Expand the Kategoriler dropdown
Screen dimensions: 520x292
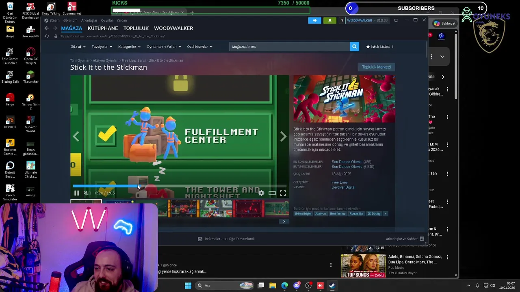pos(129,47)
